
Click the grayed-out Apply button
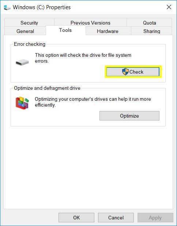coord(155,218)
